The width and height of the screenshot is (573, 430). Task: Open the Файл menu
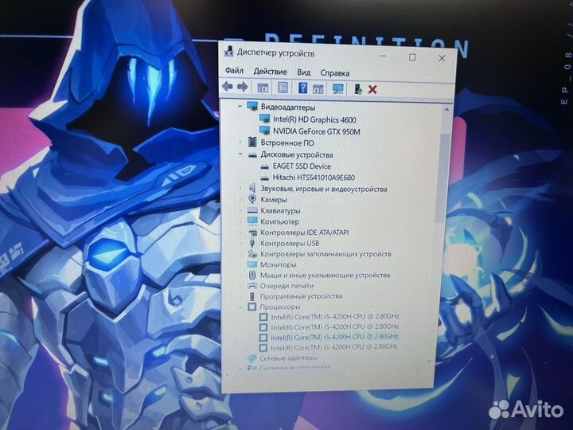pos(234,70)
